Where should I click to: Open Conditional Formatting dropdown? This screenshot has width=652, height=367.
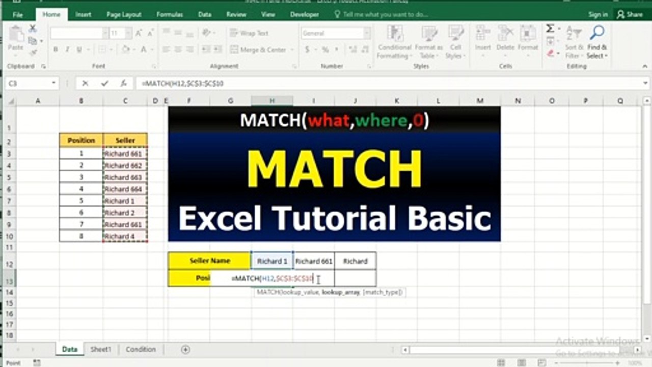pyautogui.click(x=394, y=42)
